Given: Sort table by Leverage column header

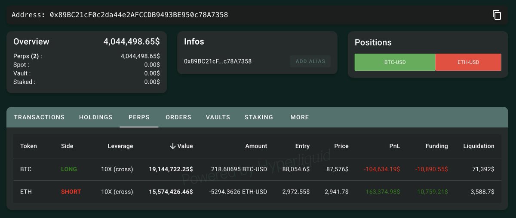Looking at the screenshot, I should tap(120, 146).
